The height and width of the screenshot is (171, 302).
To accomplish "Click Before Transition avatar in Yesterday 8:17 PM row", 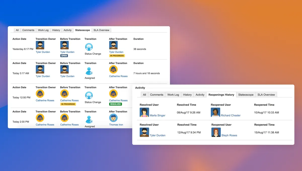I will (x=64, y=45).
